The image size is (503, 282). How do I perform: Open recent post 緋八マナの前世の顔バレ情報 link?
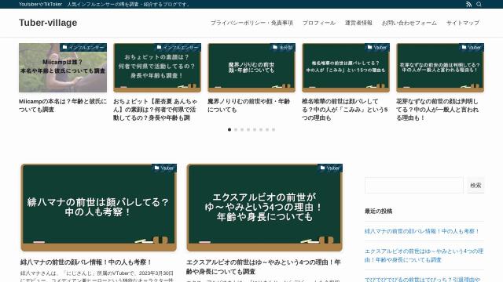pyautogui.click(x=422, y=231)
